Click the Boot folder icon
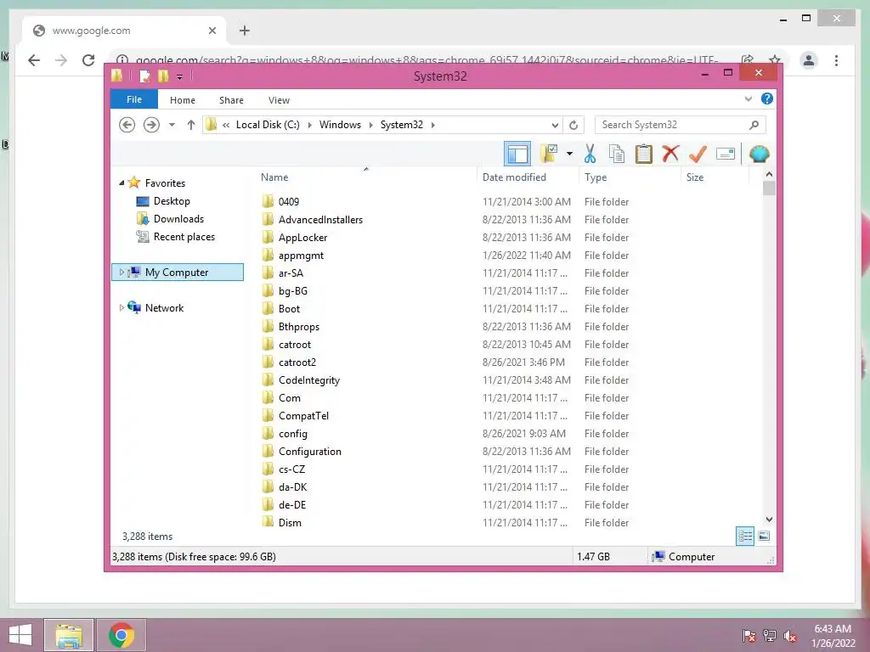870x652 pixels. pyautogui.click(x=268, y=308)
